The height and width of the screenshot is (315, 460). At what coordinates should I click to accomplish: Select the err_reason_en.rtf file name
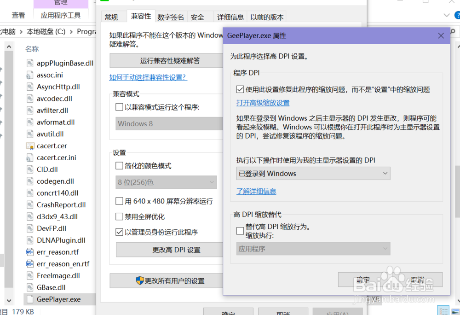coord(63,264)
